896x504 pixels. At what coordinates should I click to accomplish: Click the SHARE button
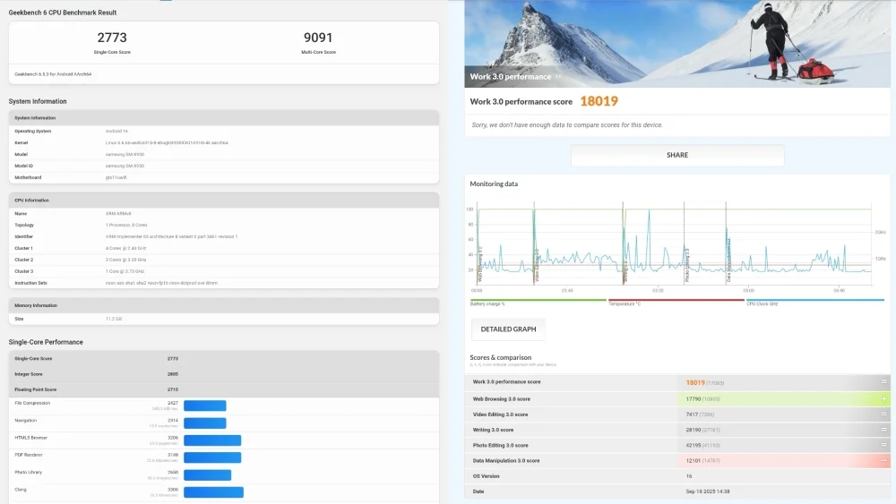[677, 155]
